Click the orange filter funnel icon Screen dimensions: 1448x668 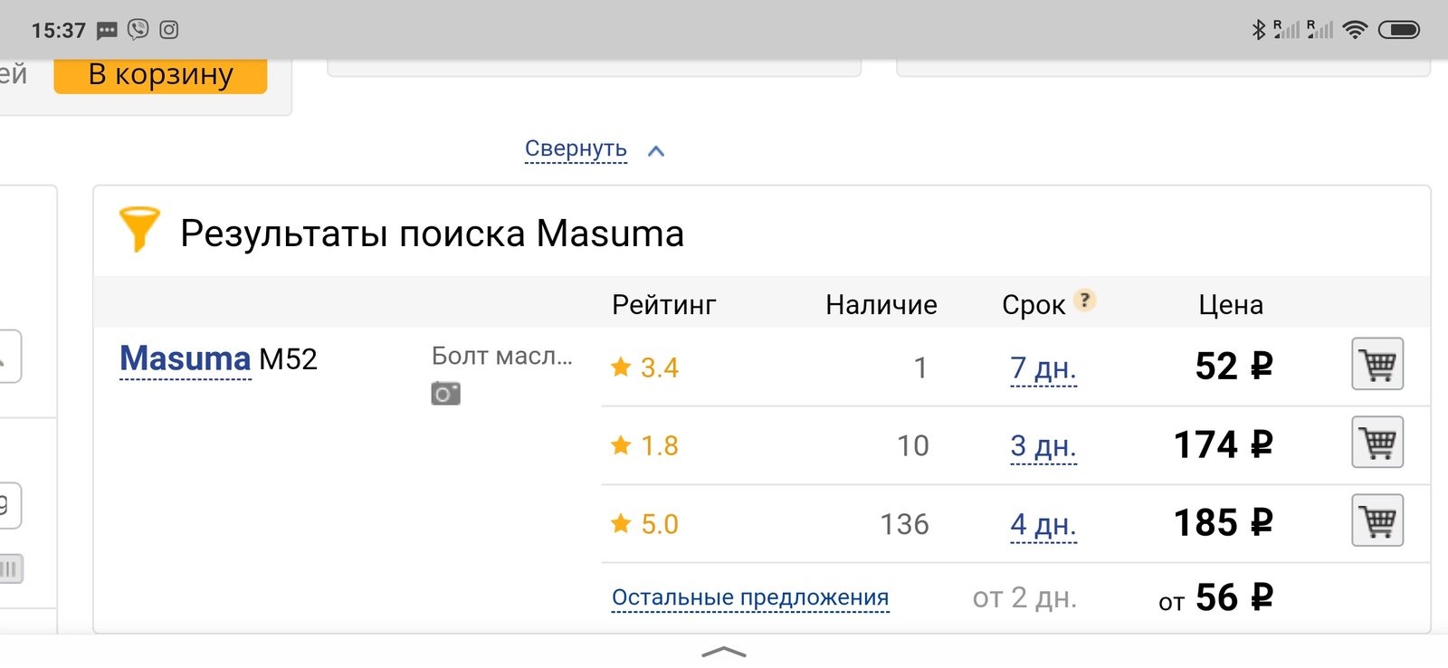point(139,229)
